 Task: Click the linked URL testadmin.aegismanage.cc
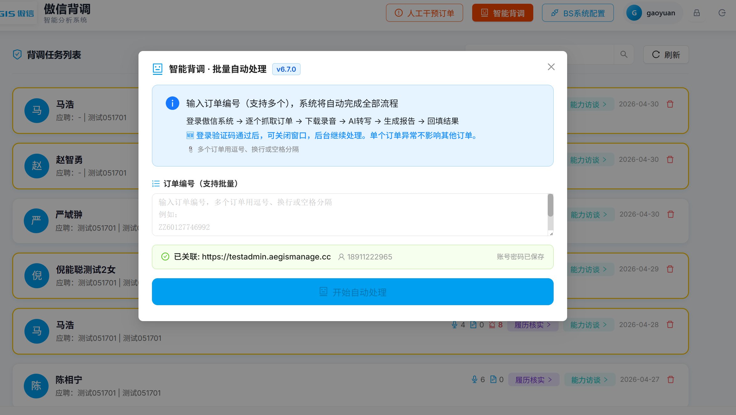pos(266,257)
